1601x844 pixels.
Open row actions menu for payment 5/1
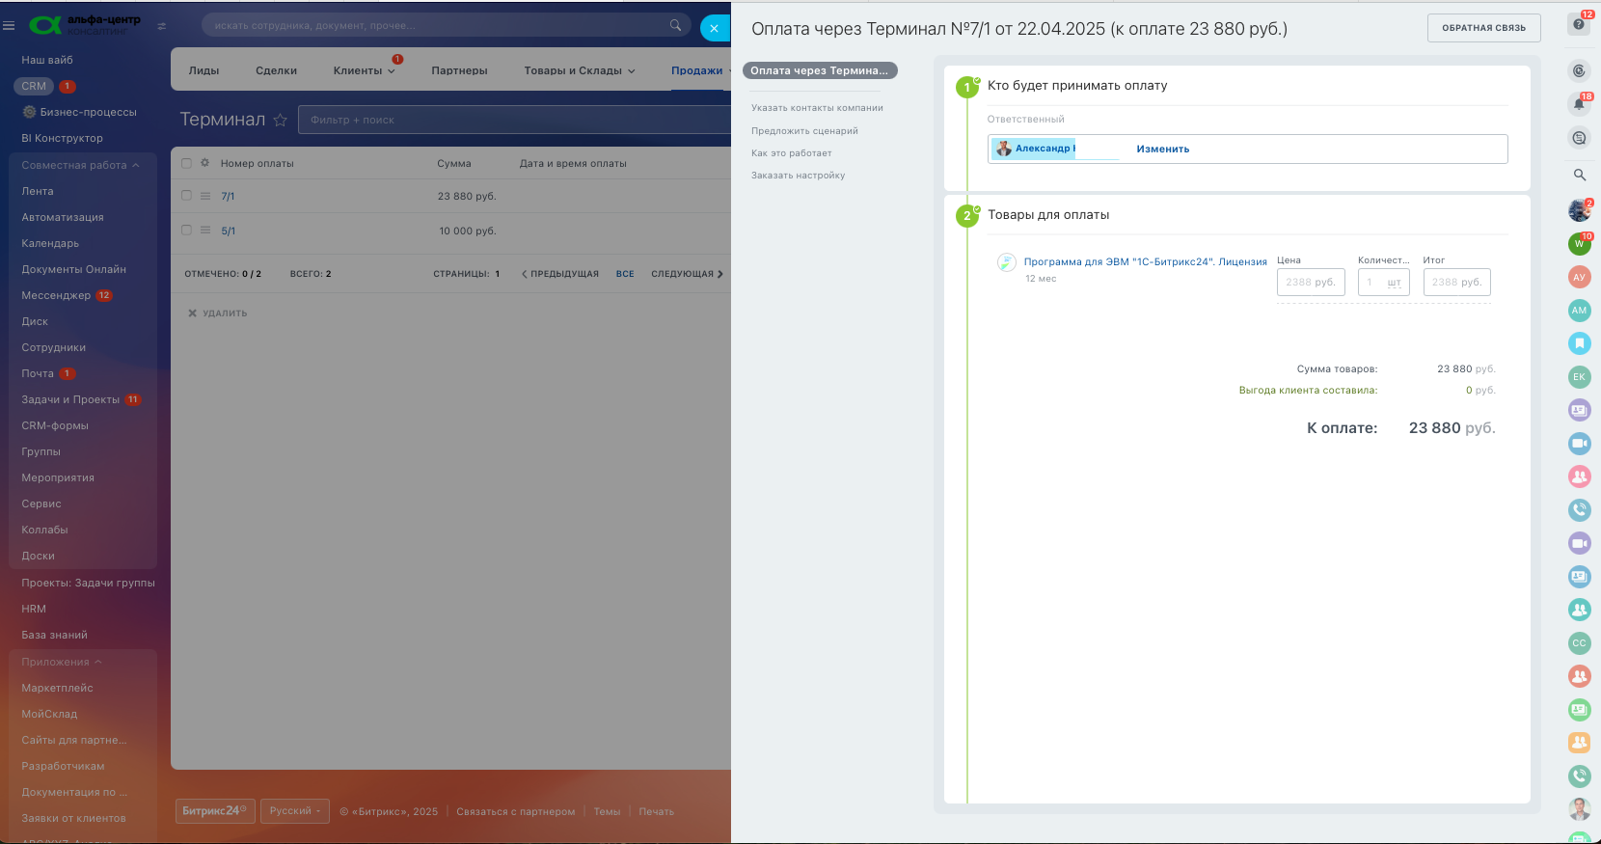[205, 231]
